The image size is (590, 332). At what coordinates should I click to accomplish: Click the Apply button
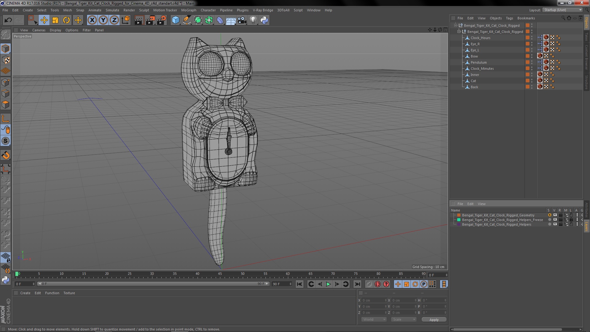click(x=434, y=320)
